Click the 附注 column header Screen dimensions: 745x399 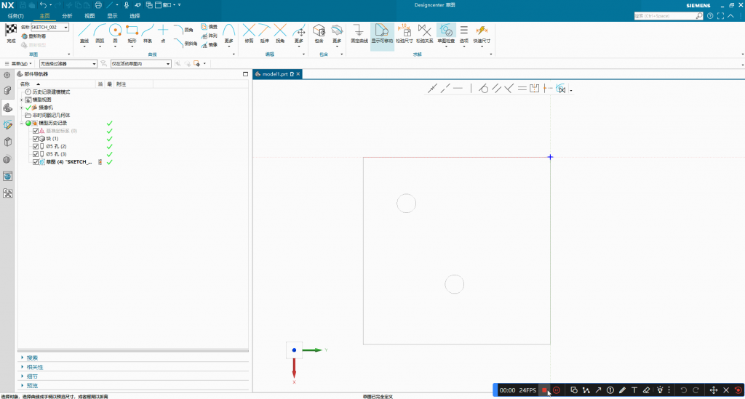tap(133, 84)
